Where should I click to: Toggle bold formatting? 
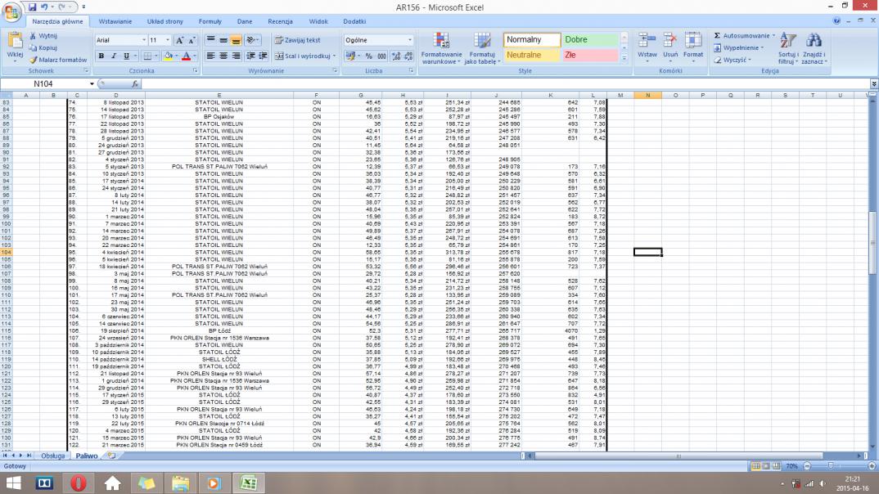pyautogui.click(x=101, y=56)
